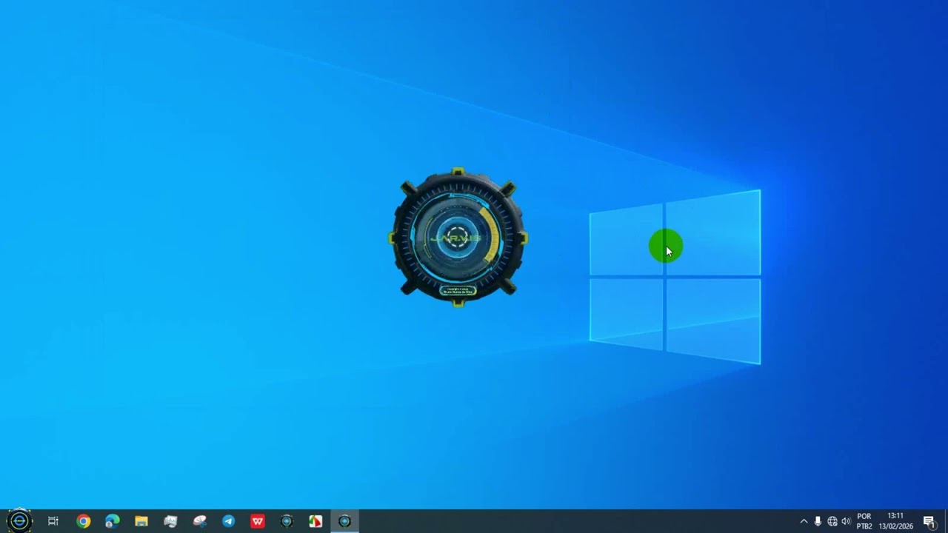
Task: Open the green-and-red app icon in the taskbar
Action: [316, 521]
